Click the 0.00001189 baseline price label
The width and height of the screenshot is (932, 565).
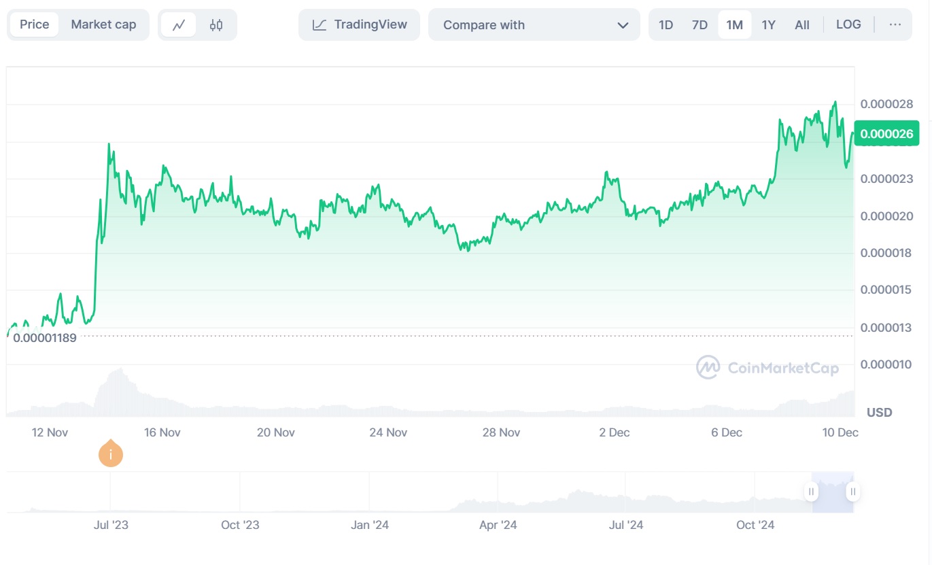(45, 337)
